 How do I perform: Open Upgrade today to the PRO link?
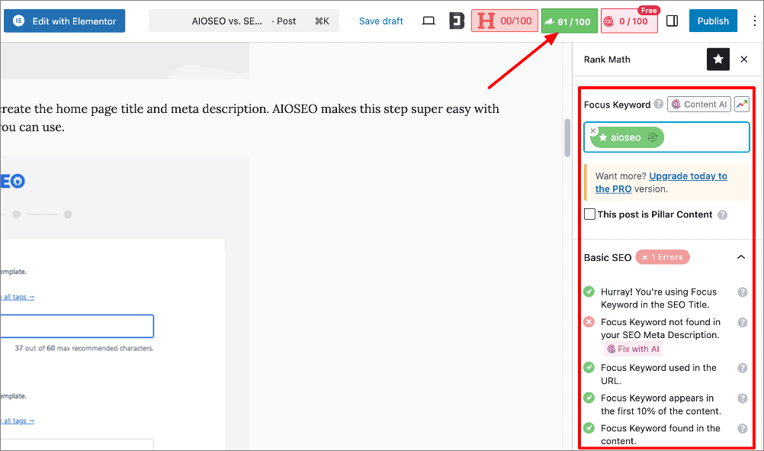pyautogui.click(x=661, y=182)
